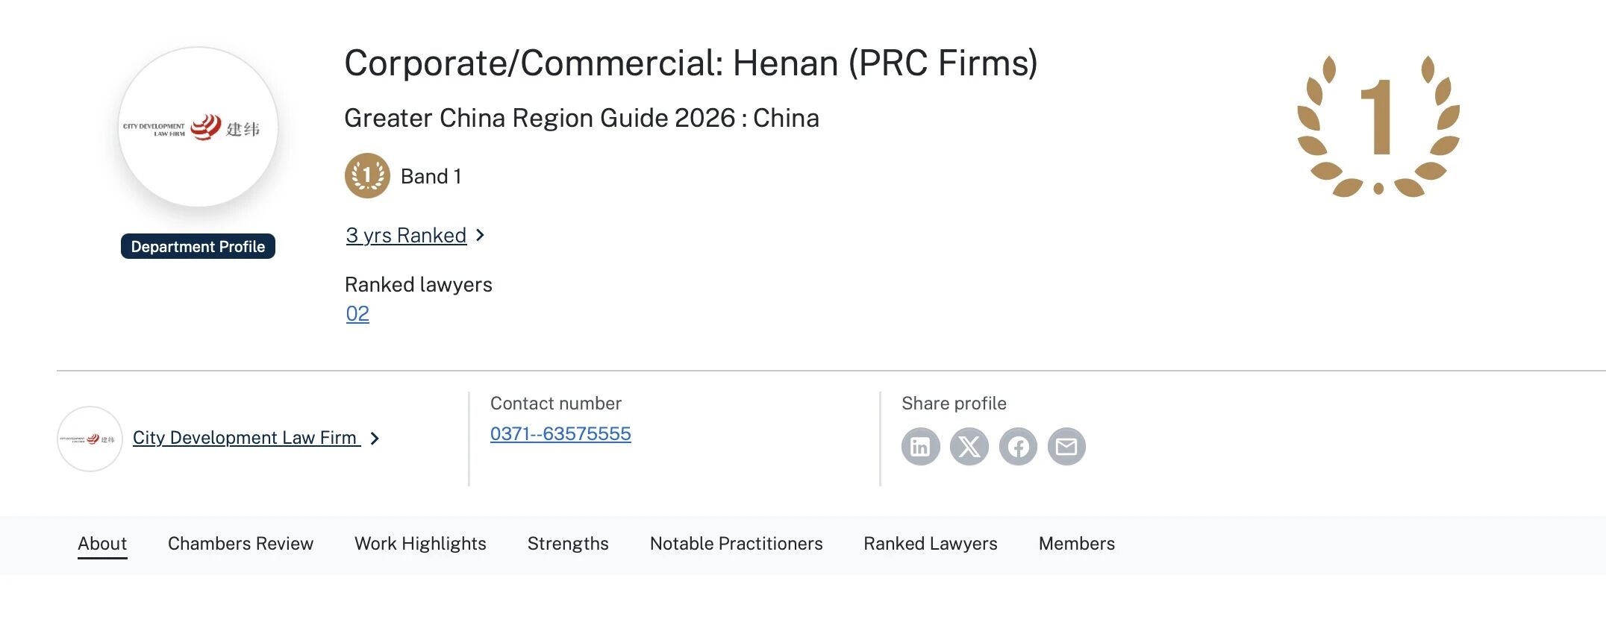Open the City Development Law Firm link

[x=245, y=438]
